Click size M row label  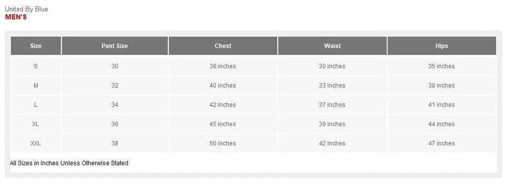click(x=36, y=85)
